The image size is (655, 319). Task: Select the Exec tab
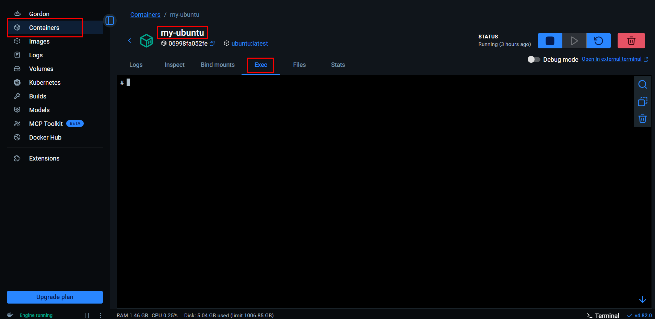point(261,65)
